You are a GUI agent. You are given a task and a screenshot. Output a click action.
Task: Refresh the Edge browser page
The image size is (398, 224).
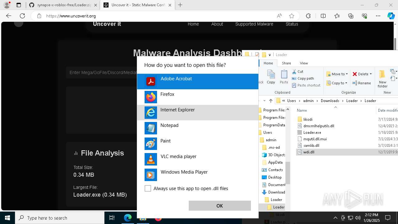pos(22,16)
